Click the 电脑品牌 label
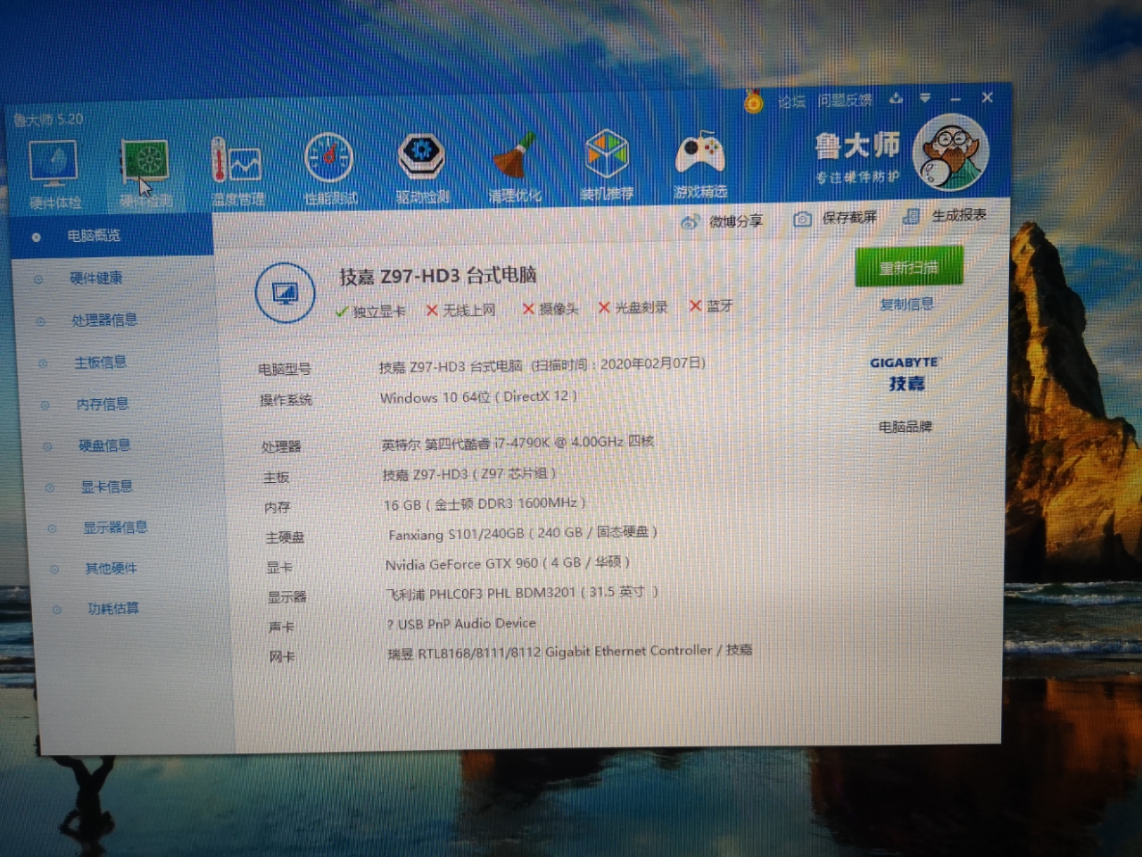The height and width of the screenshot is (857, 1142). (x=906, y=427)
